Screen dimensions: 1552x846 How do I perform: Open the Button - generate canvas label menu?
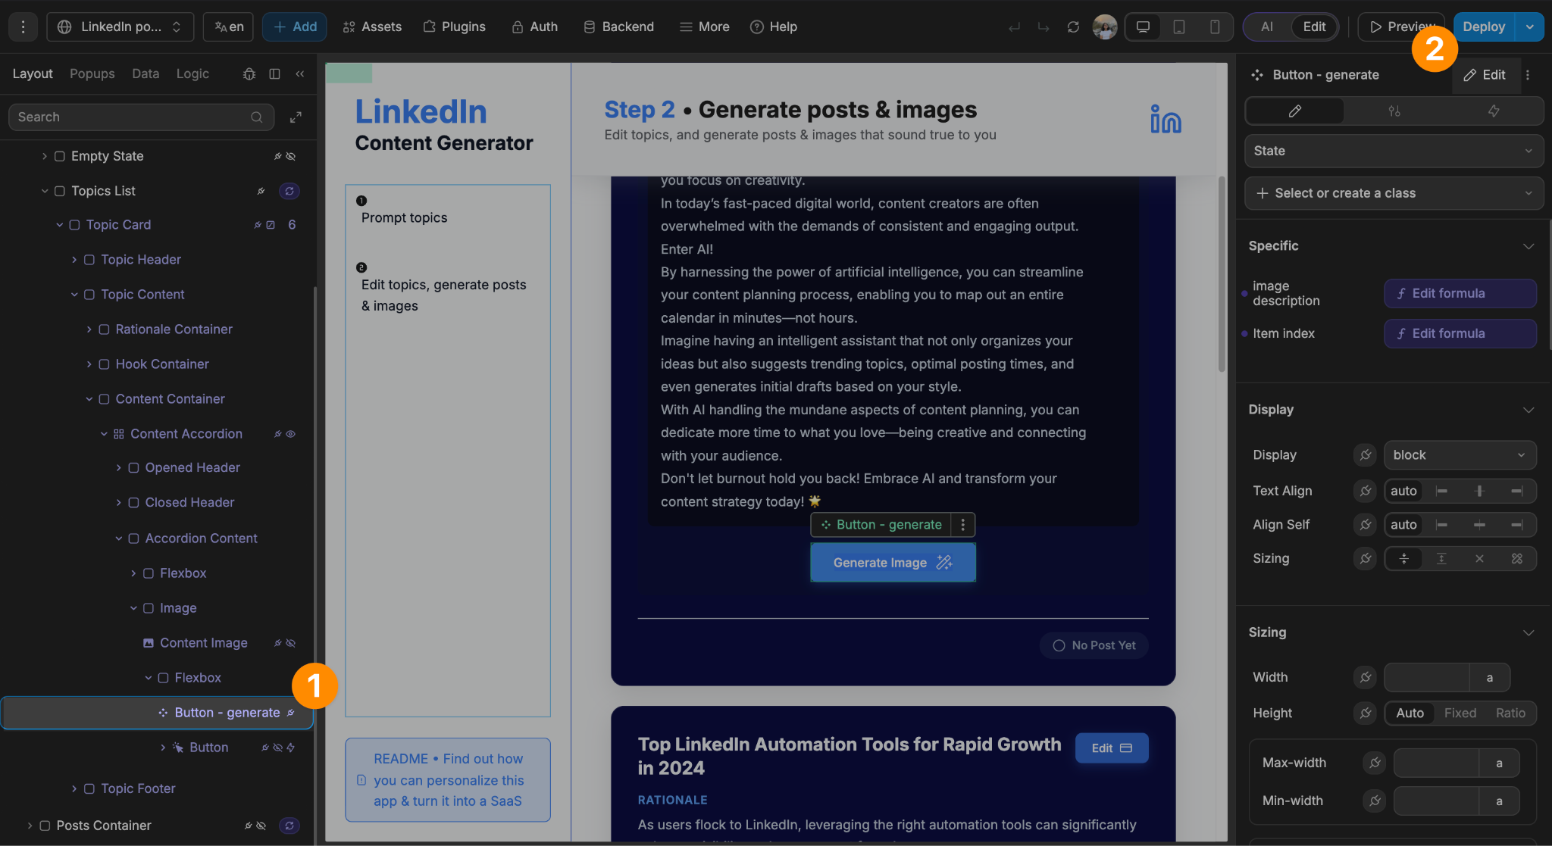962,524
